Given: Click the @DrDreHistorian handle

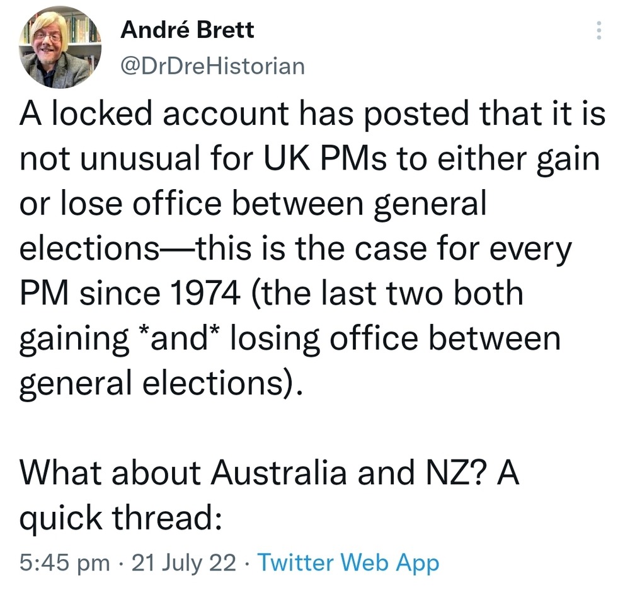Looking at the screenshot, I should (x=212, y=64).
